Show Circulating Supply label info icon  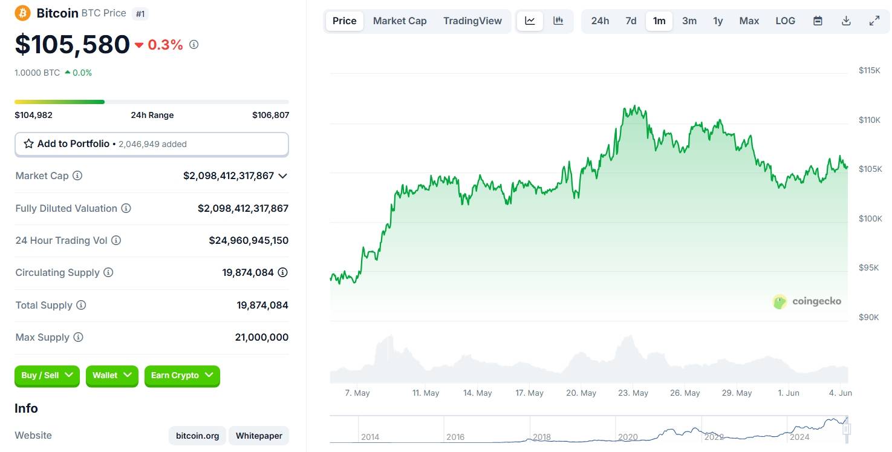click(108, 272)
